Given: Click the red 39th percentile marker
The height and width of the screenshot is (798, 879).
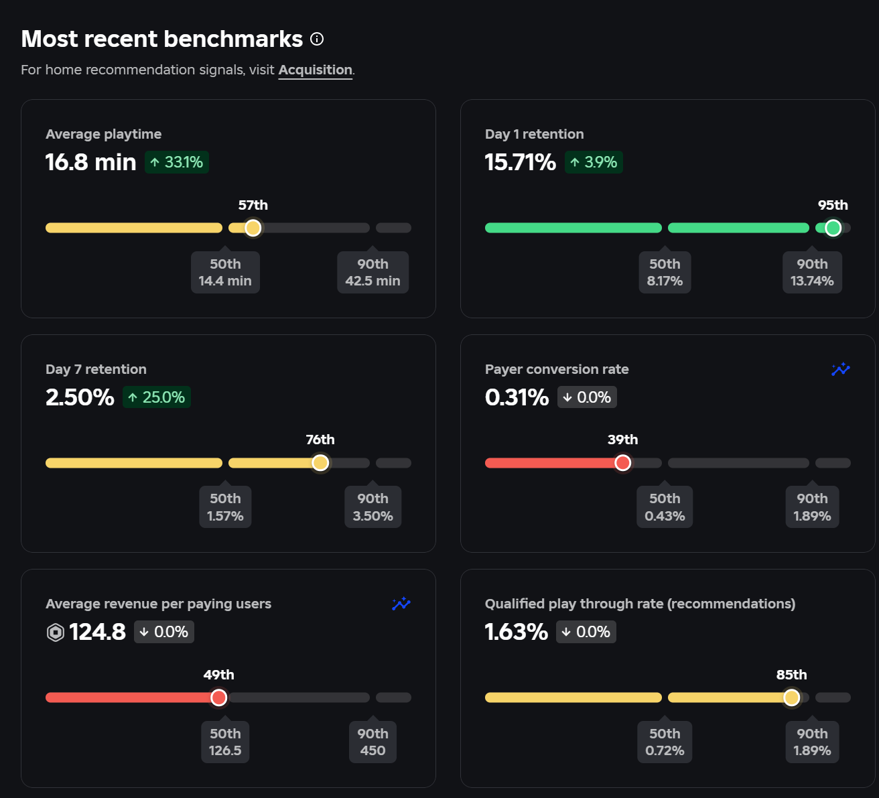Looking at the screenshot, I should point(622,463).
